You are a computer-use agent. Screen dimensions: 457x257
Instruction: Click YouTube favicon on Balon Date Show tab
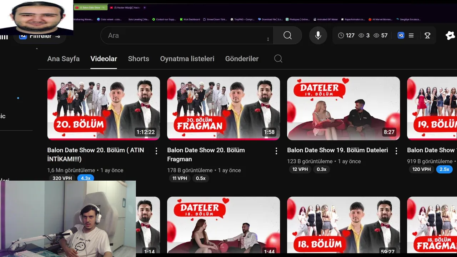pyautogui.click(x=77, y=7)
